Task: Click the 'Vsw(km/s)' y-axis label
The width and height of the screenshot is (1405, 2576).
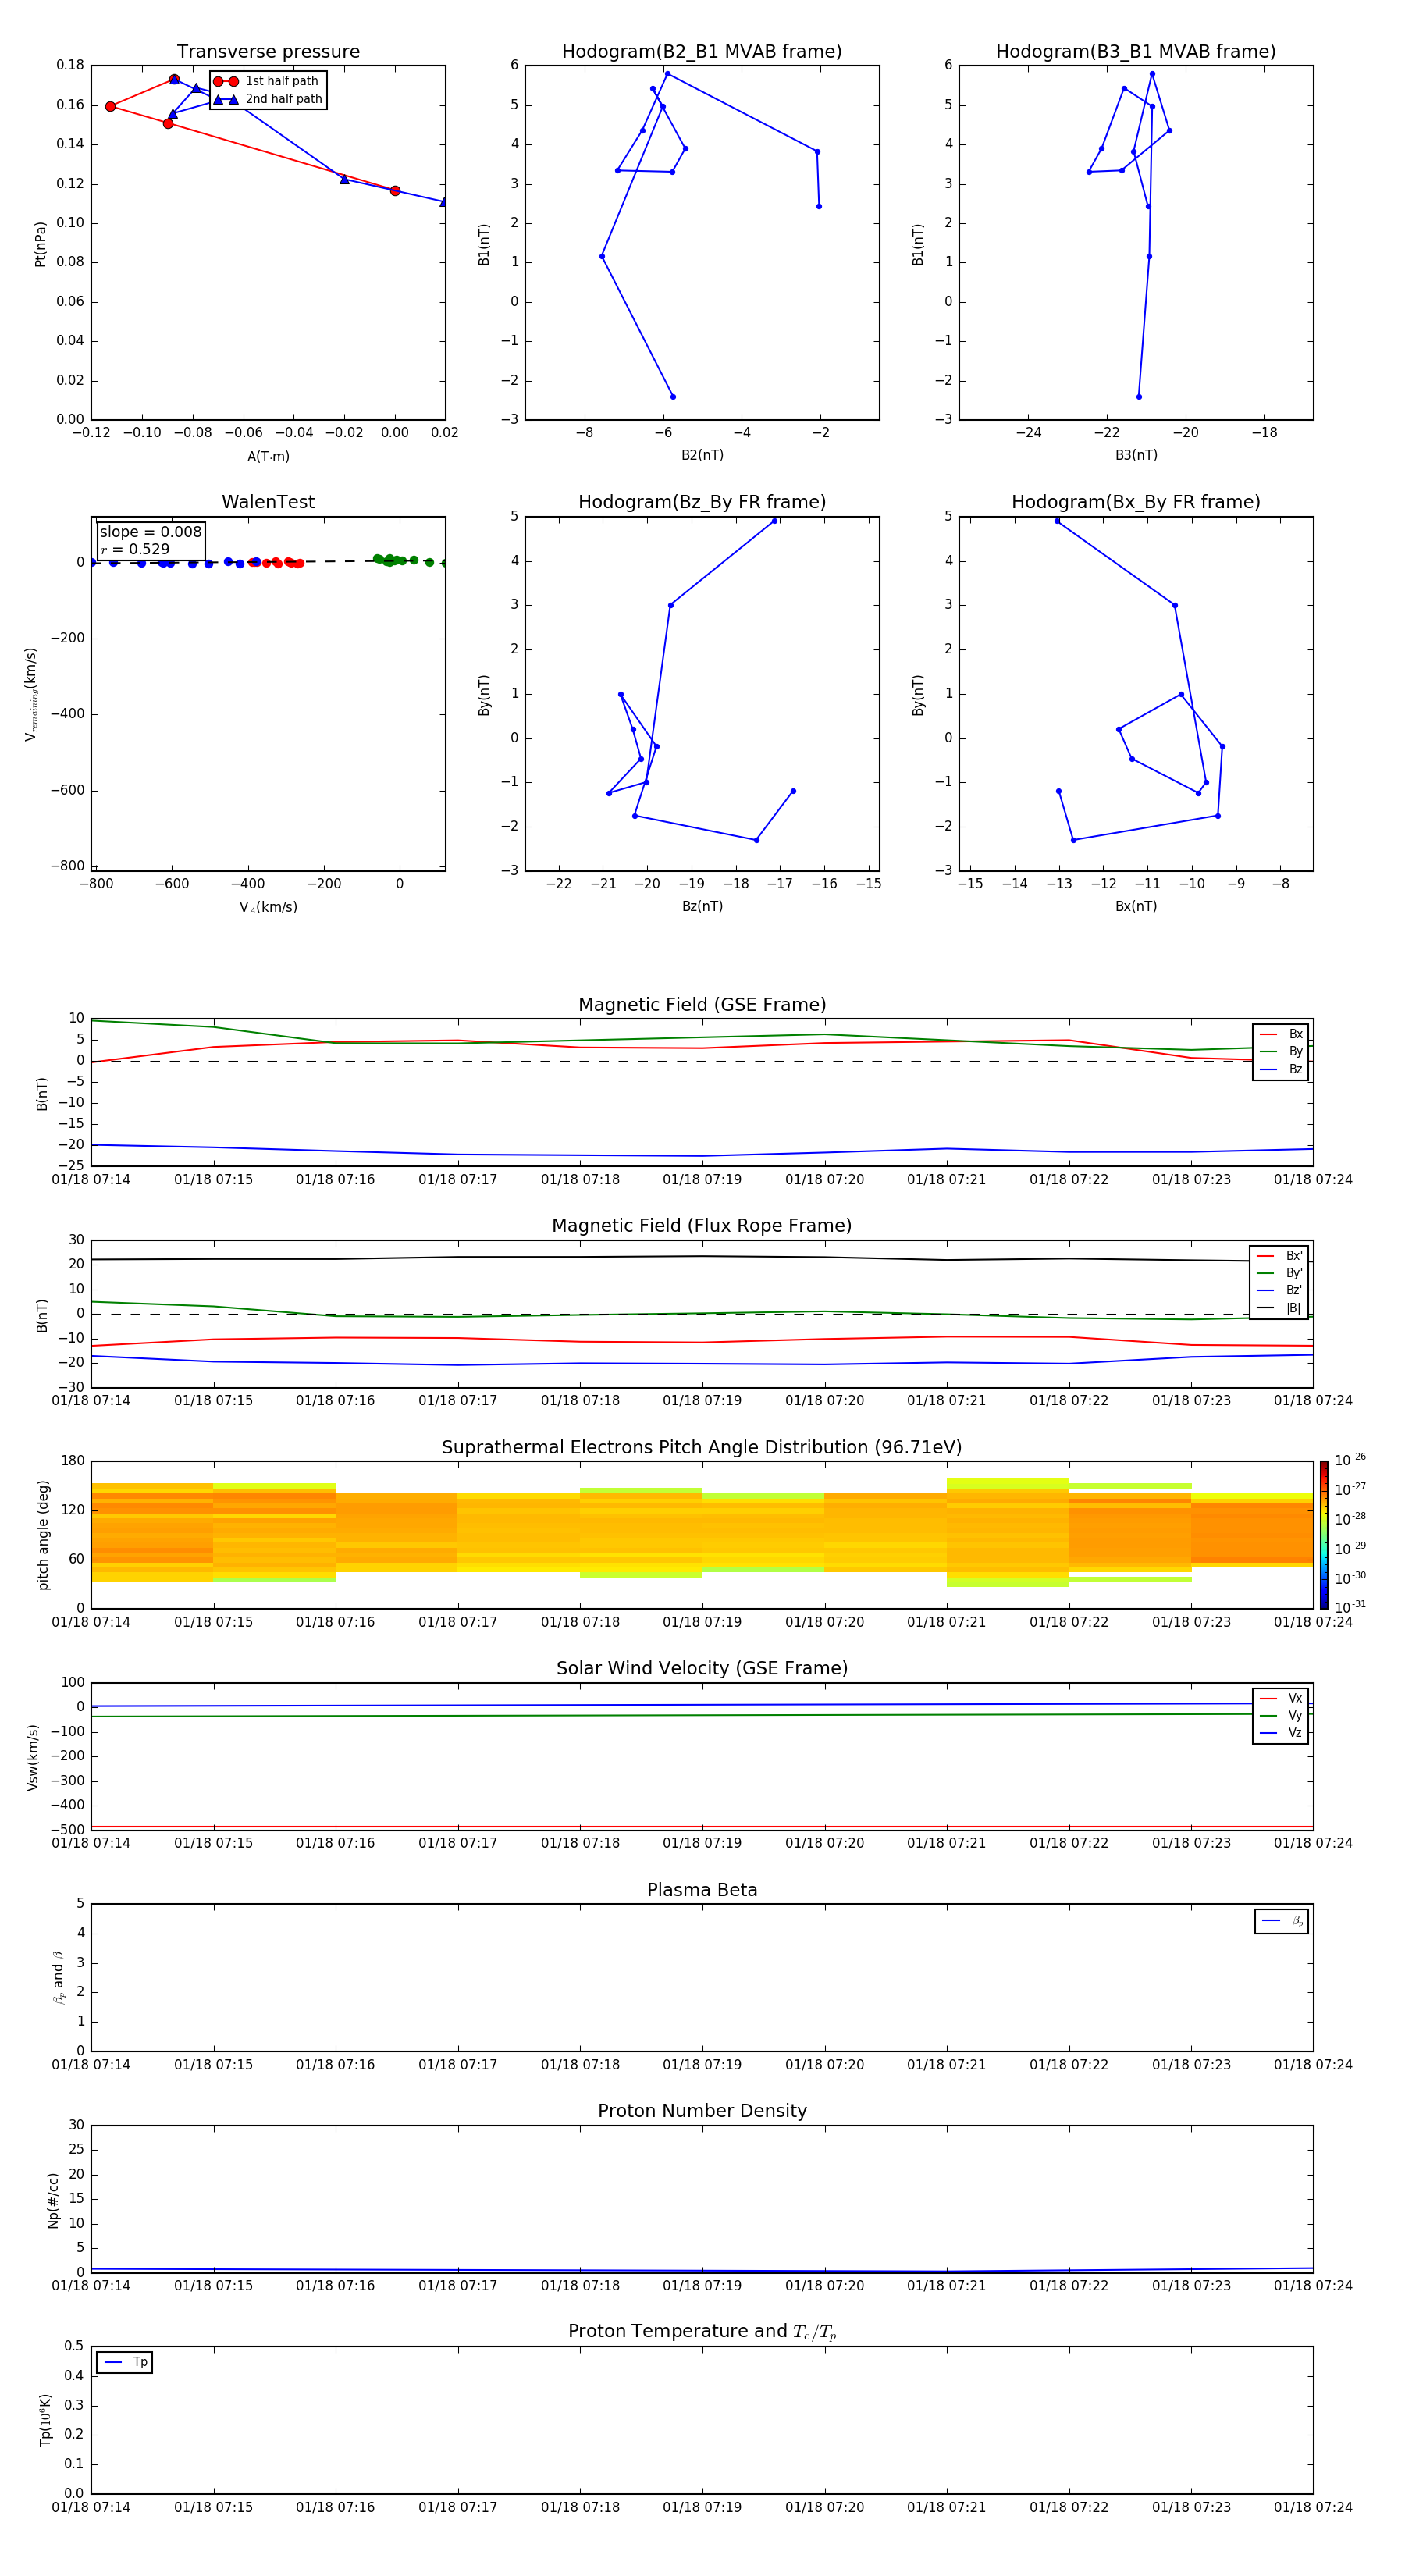Action: (x=33, y=1756)
